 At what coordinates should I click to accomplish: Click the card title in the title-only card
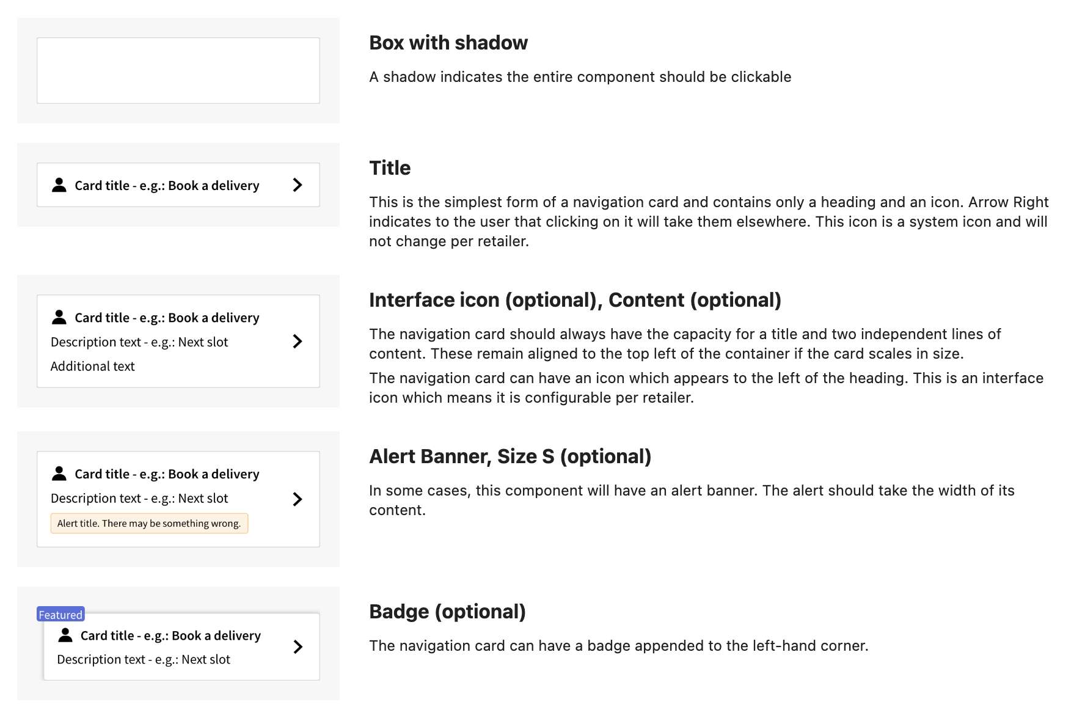point(167,186)
